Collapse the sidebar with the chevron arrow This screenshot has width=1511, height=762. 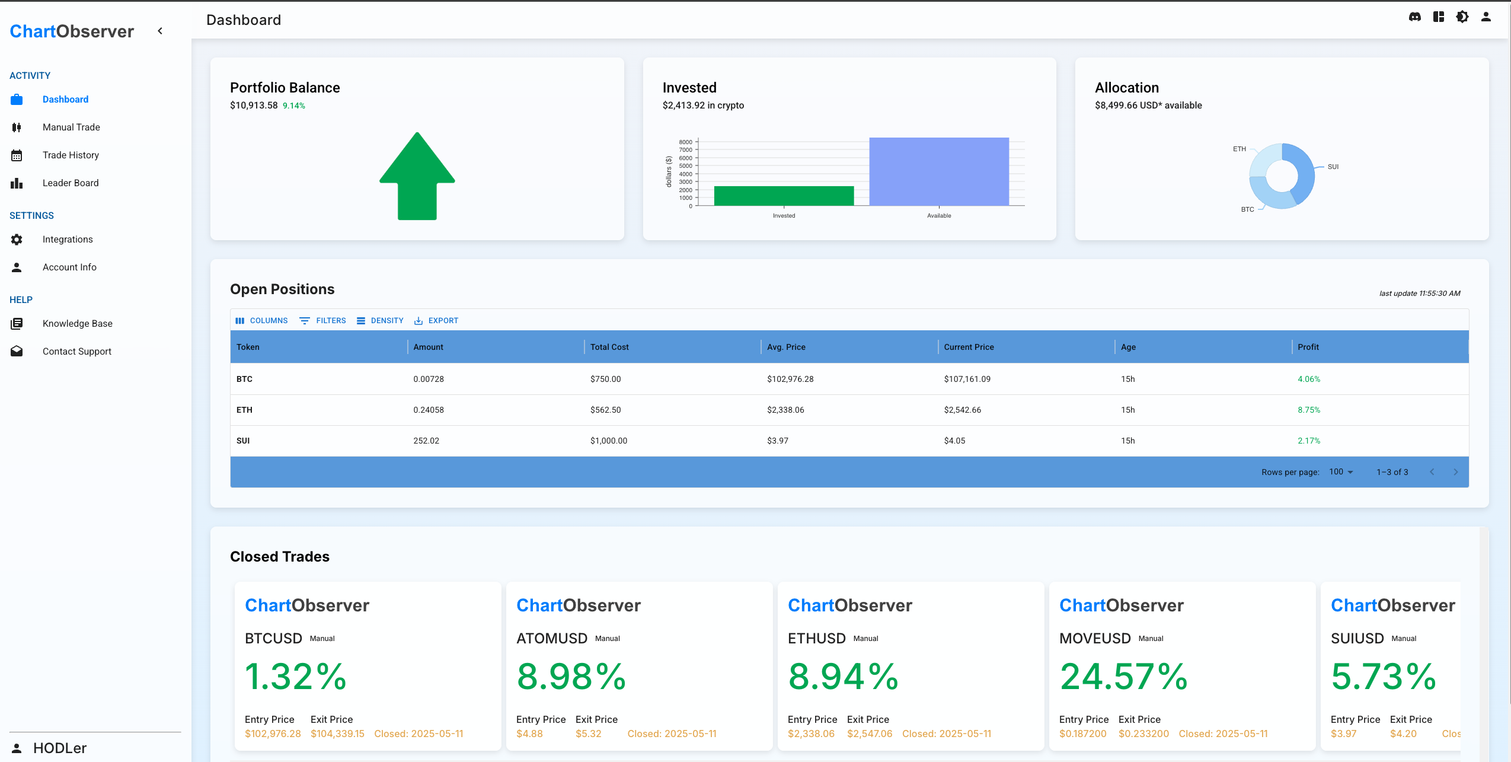[160, 31]
